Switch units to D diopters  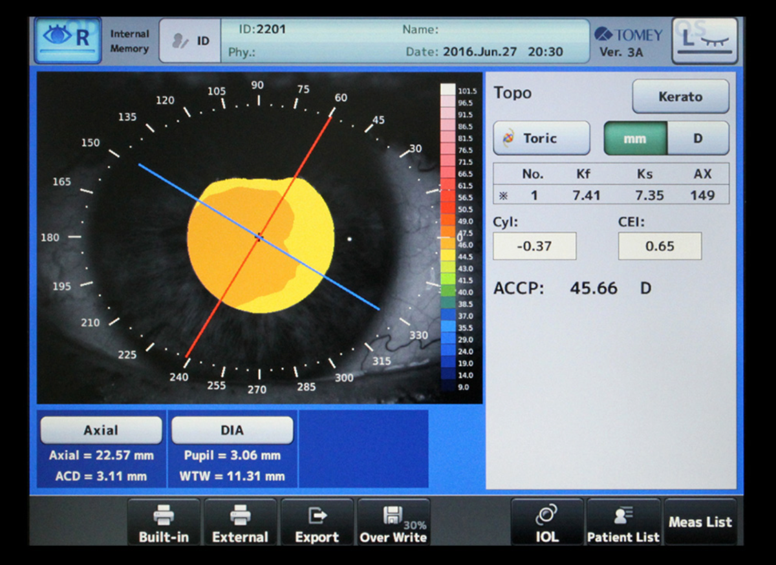pyautogui.click(x=698, y=138)
